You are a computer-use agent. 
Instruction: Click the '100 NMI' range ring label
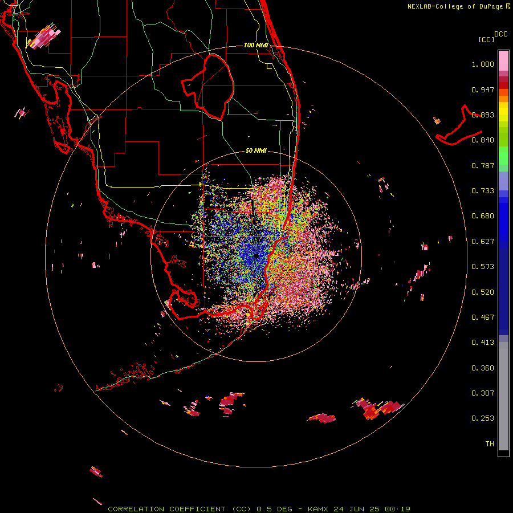point(256,45)
